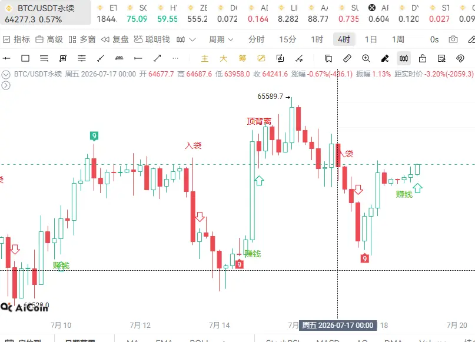Viewport: 475px width, 342px height.
Task: Click the 7月 12 axis label
Action: pyautogui.click(x=140, y=326)
